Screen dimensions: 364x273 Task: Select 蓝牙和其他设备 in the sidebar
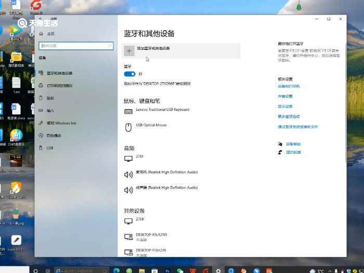click(x=60, y=73)
